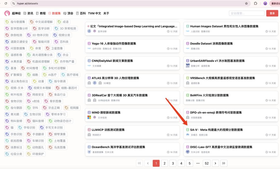Screen dimensions: 280x169
Task: Focus the 全站搜索 search field
Action: (x=247, y=13)
